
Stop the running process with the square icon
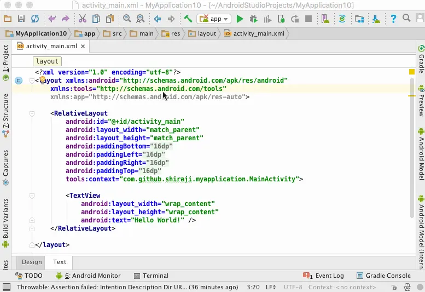(x=308, y=19)
